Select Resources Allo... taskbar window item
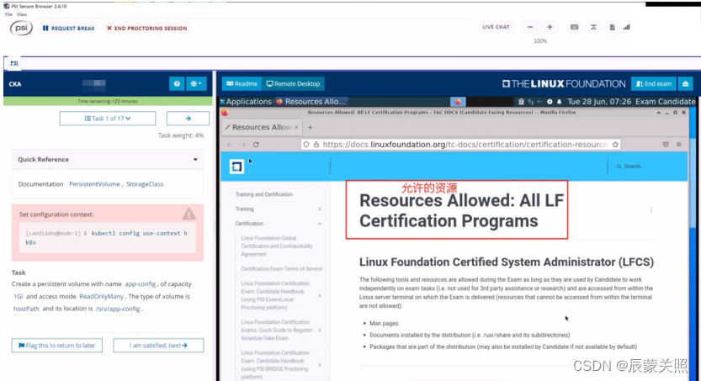The image size is (701, 381). pos(311,102)
